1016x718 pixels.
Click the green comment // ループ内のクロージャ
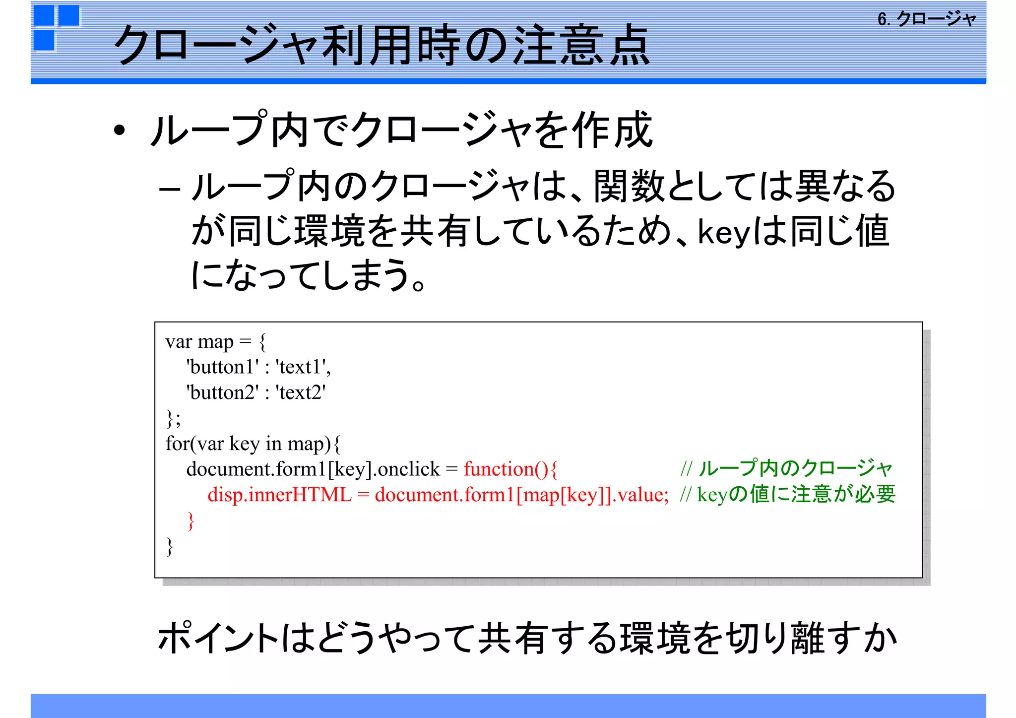click(787, 468)
